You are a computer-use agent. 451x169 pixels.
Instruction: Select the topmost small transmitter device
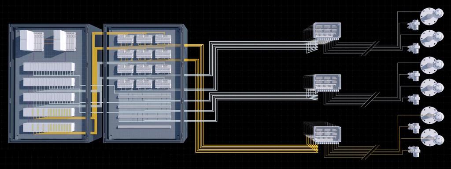click(414, 25)
